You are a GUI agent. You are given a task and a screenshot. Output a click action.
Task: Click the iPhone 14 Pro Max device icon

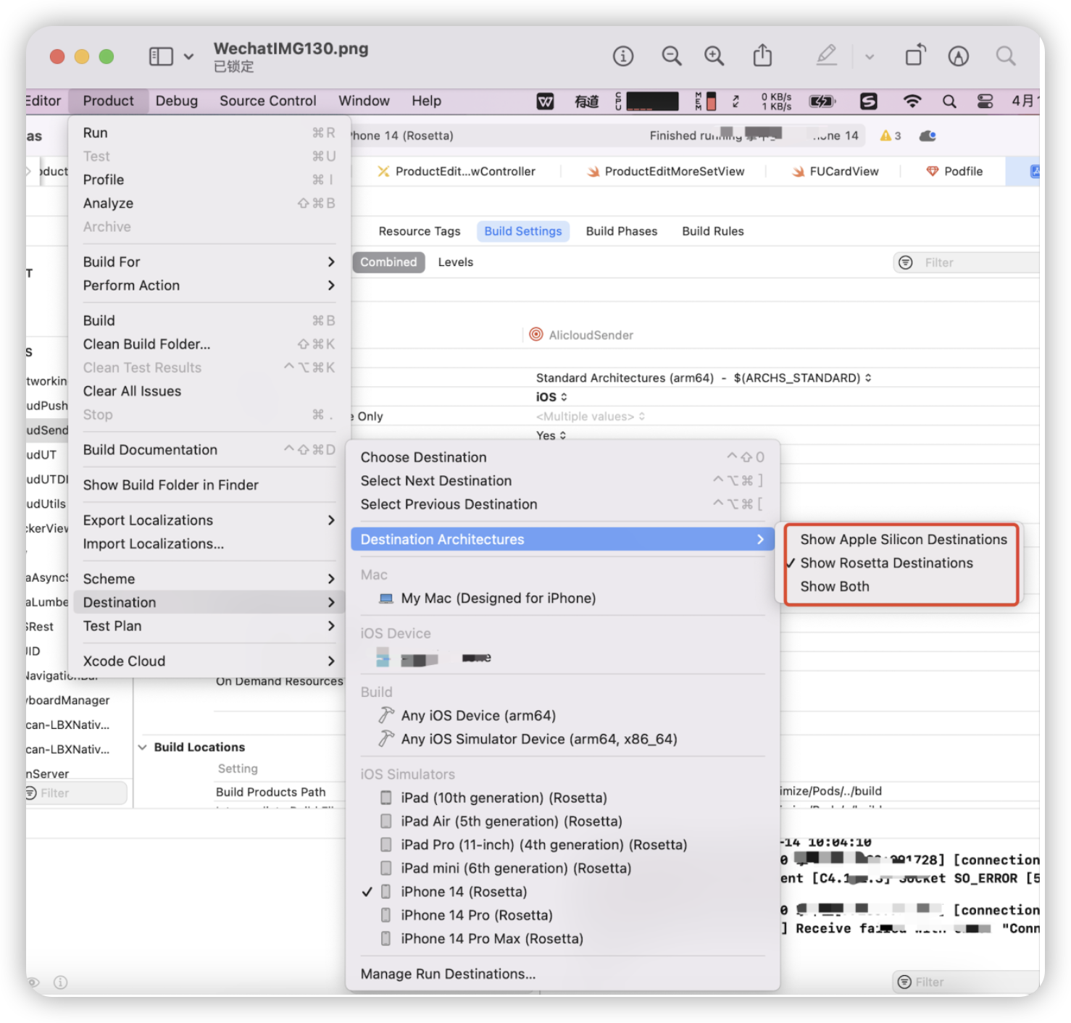coord(386,938)
